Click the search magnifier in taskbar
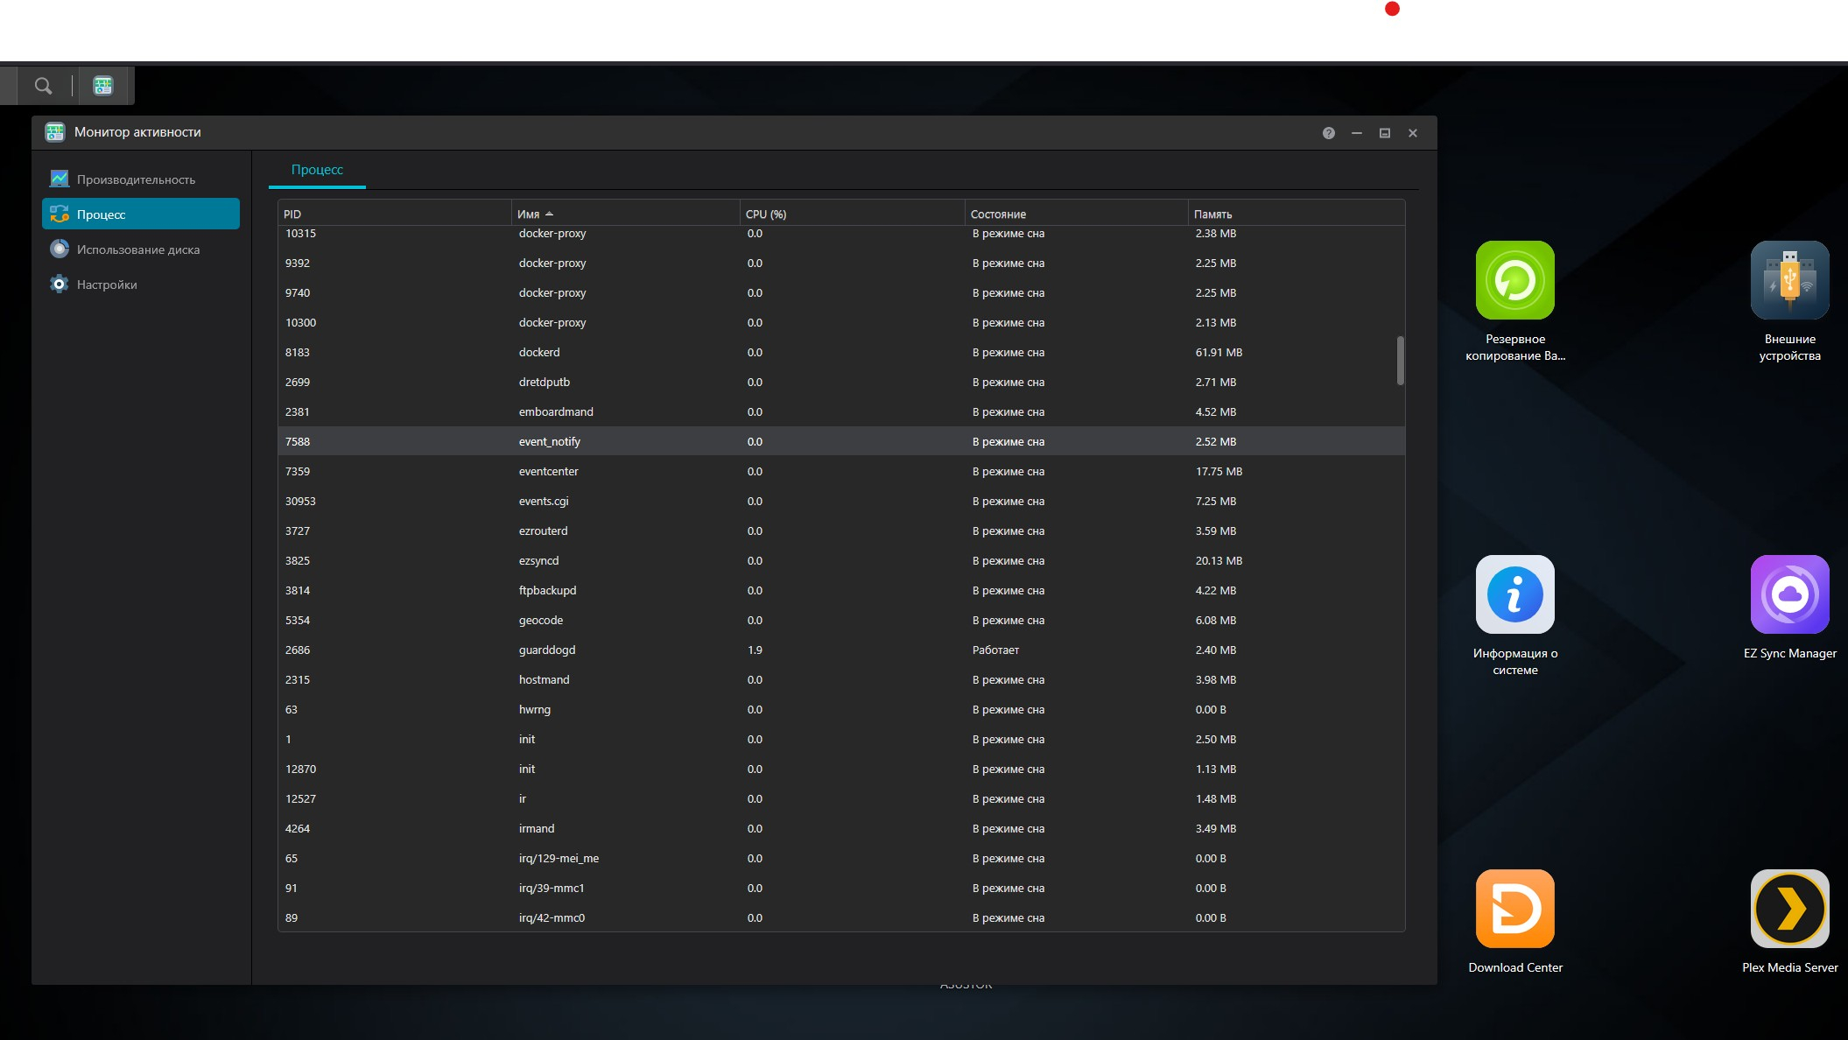The image size is (1848, 1040). [43, 86]
